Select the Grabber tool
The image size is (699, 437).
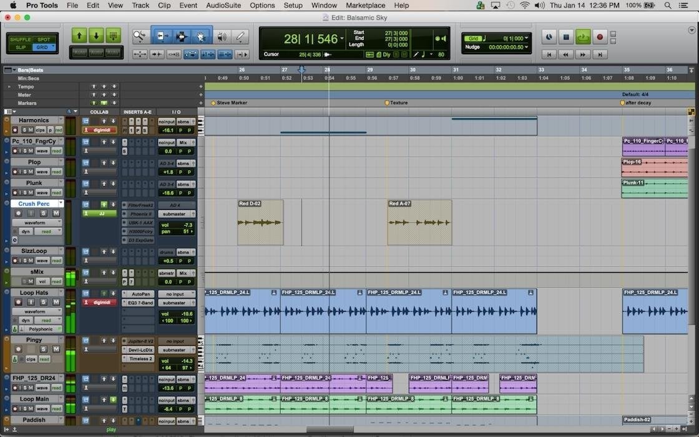[200, 36]
